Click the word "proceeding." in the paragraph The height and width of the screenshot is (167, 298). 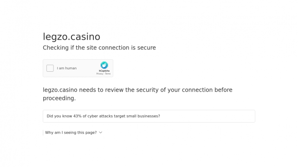click(x=59, y=98)
